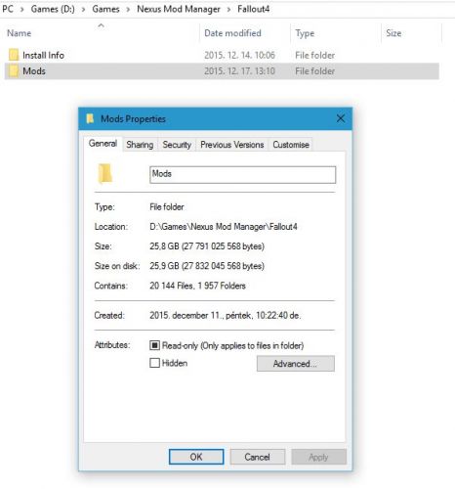The height and width of the screenshot is (489, 455).
Task: Switch to the Sharing tab
Action: [x=140, y=145]
